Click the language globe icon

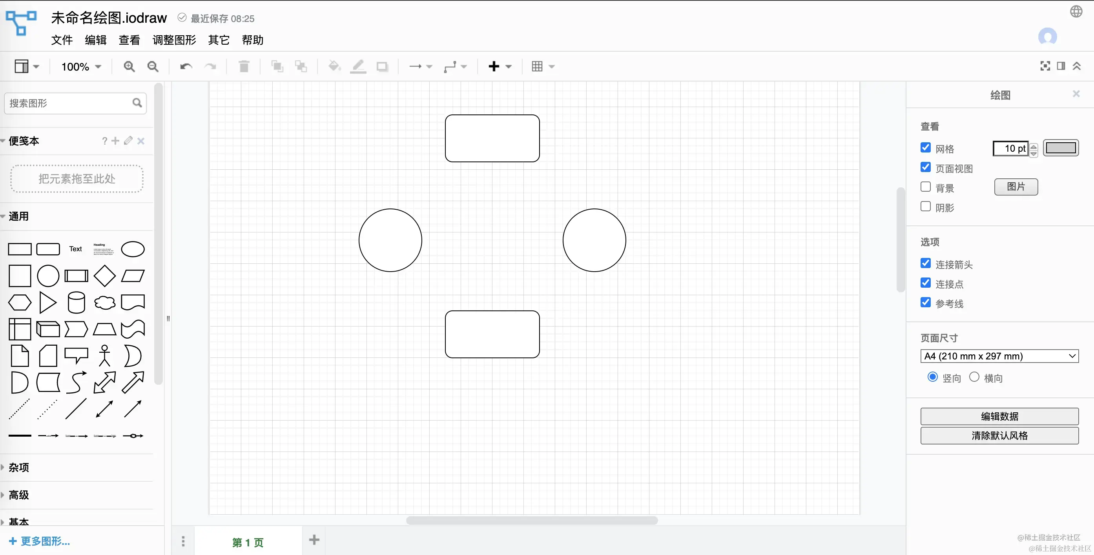tap(1076, 11)
